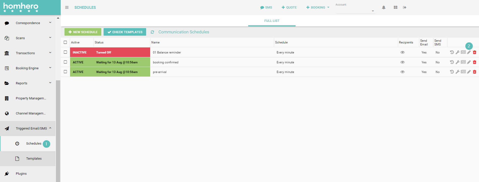View recipients of booking confirmed schedule
Image resolution: width=479 pixels, height=182 pixels.
[x=402, y=62]
